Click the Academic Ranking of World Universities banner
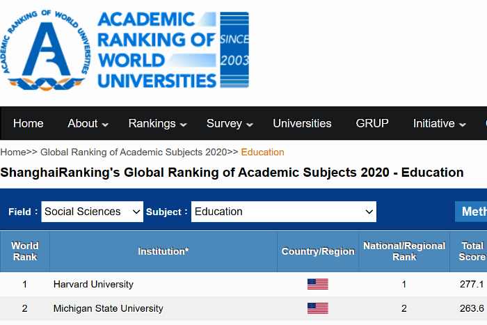This screenshot has width=487, height=325. [173, 49]
